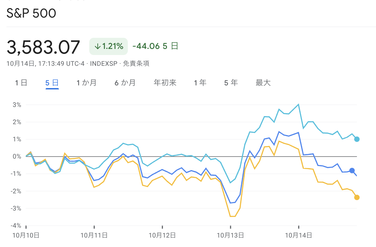
Task: Select the 5日 time range tab
Action: coord(52,83)
